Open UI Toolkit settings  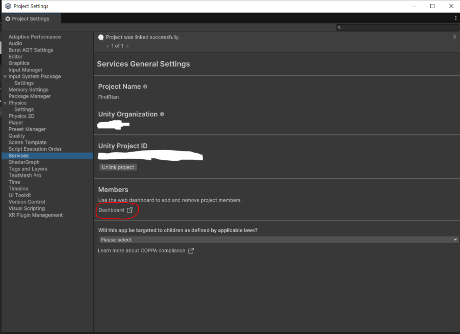(20, 195)
